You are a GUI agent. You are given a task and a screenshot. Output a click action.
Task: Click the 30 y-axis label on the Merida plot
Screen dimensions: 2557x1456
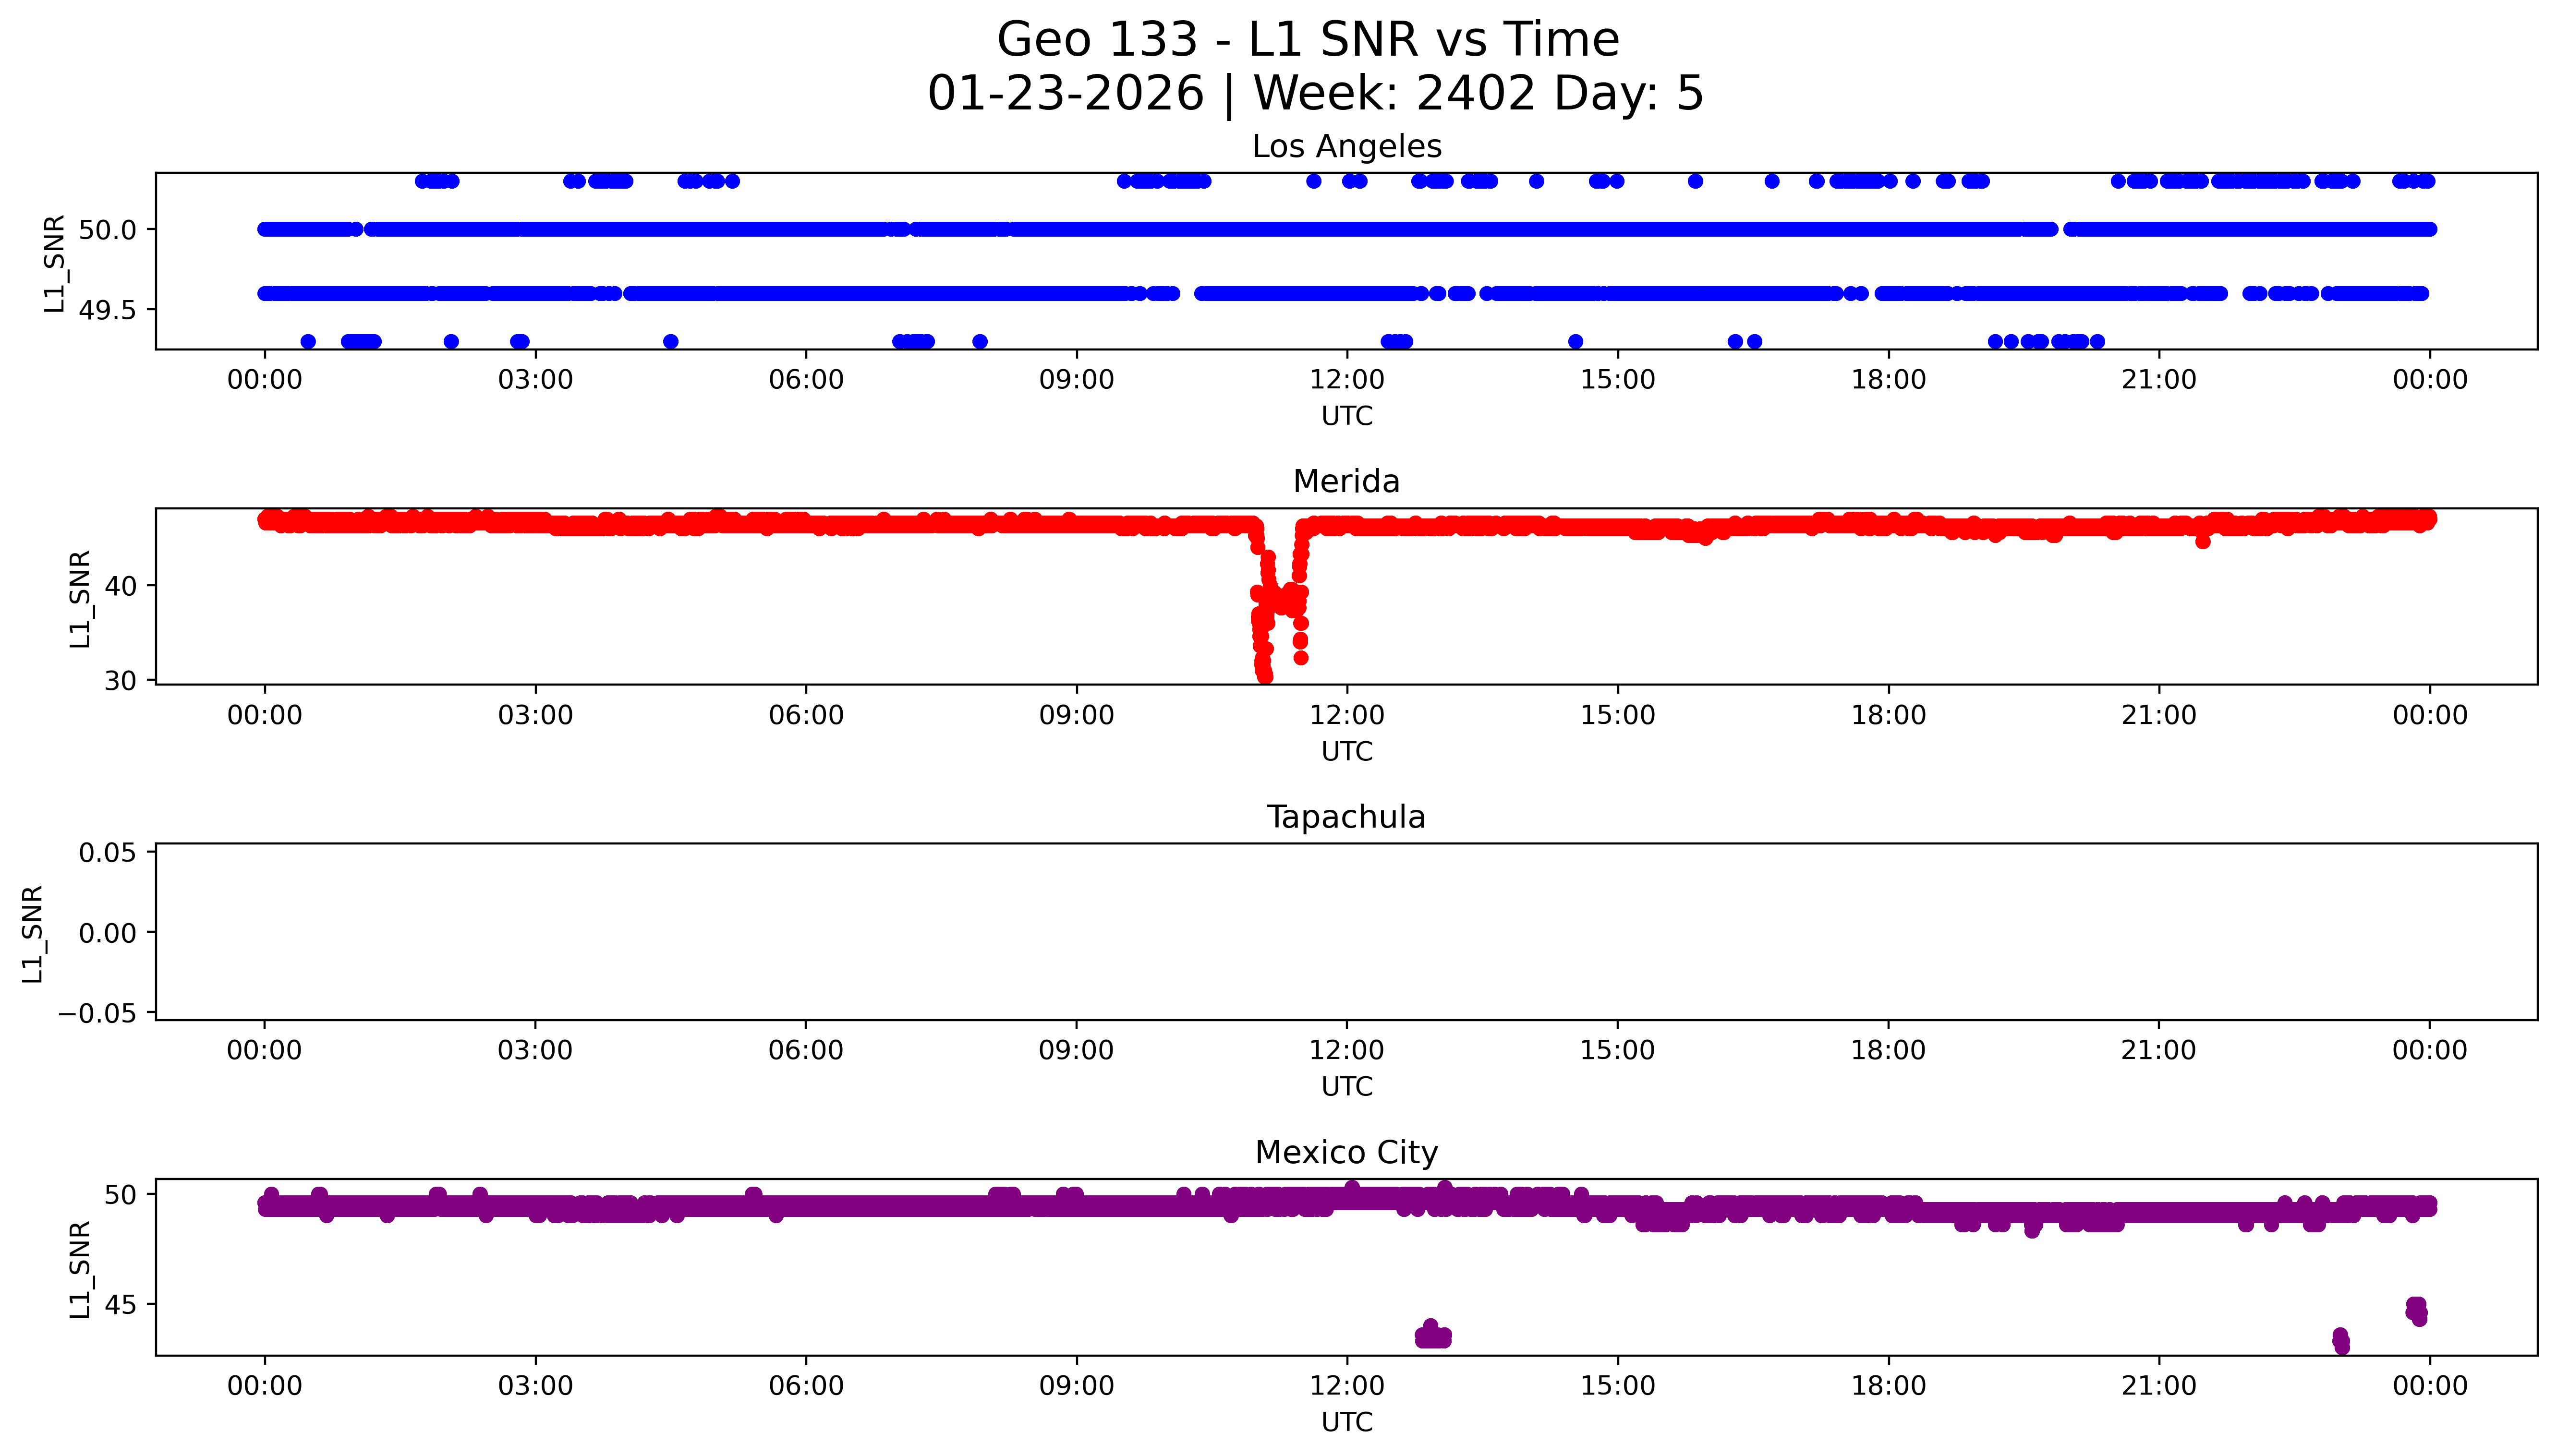tap(121, 681)
